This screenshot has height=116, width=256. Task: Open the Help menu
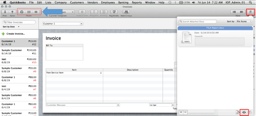click(x=161, y=3)
